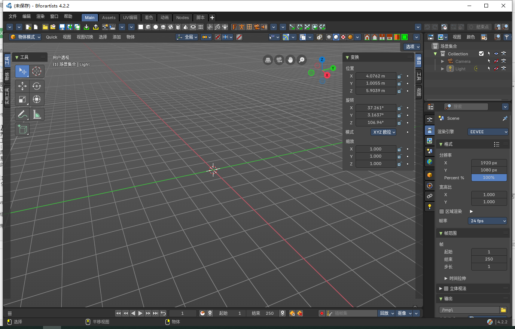Select the Add Cube tool
The image size is (515, 329).
[x=22, y=130]
